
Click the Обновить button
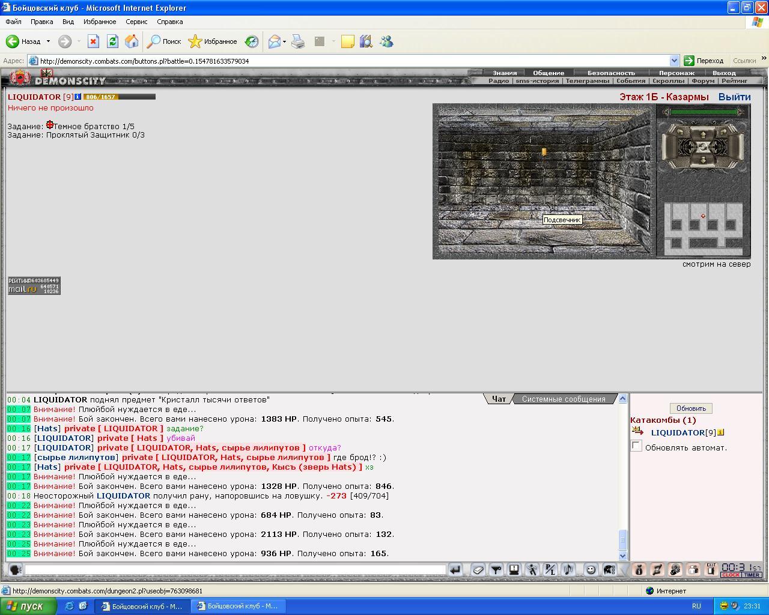tap(691, 408)
